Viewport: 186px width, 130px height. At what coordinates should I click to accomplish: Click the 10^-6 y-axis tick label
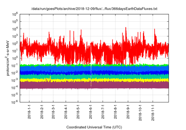(x=15, y=102)
